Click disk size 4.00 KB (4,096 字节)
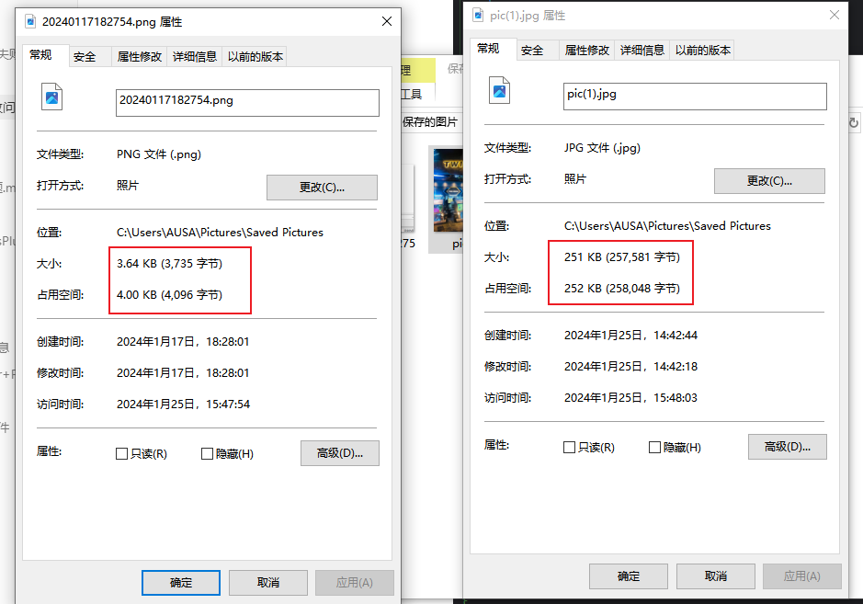 pos(169,295)
